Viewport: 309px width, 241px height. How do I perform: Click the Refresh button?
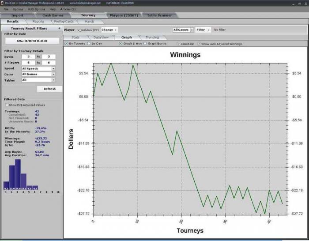tap(49, 89)
